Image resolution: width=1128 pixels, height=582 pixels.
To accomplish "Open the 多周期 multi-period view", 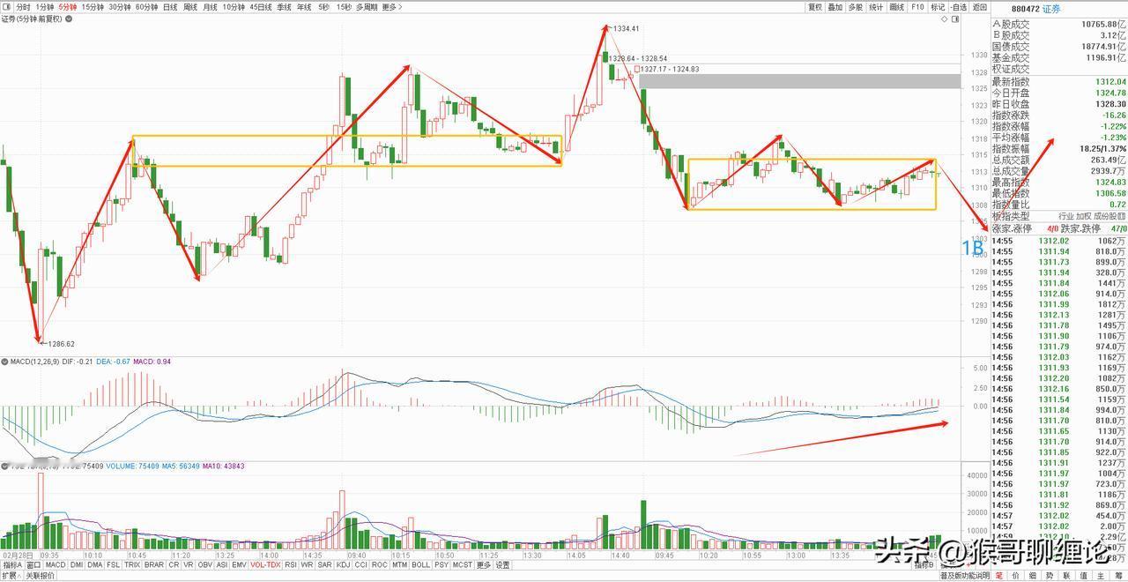I will click(x=367, y=7).
